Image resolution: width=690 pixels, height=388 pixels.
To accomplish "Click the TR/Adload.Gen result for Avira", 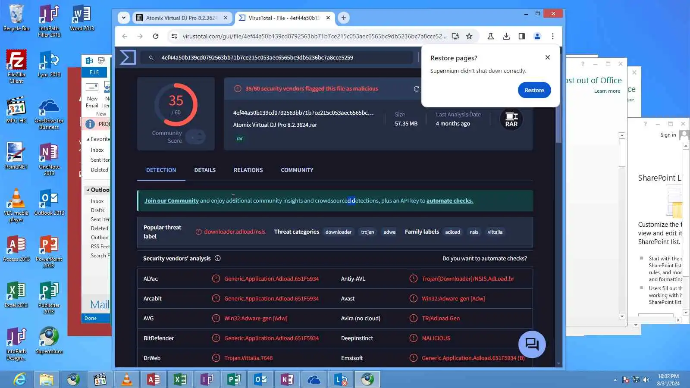I will (441, 318).
